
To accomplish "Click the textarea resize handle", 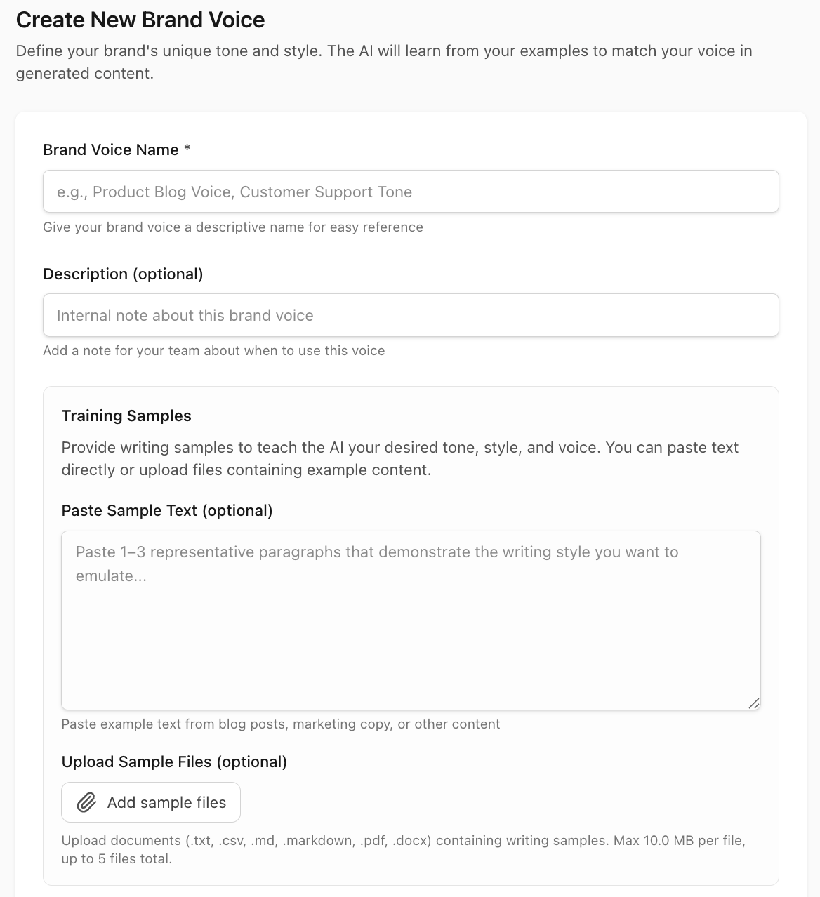I will [x=754, y=703].
